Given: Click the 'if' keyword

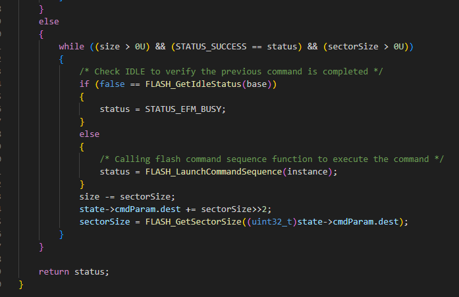Looking at the screenshot, I should [84, 84].
